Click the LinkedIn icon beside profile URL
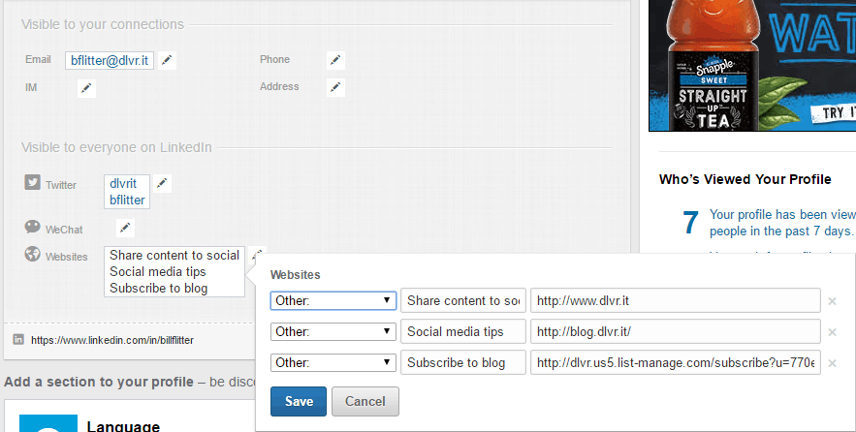The width and height of the screenshot is (856, 432). pyautogui.click(x=18, y=339)
